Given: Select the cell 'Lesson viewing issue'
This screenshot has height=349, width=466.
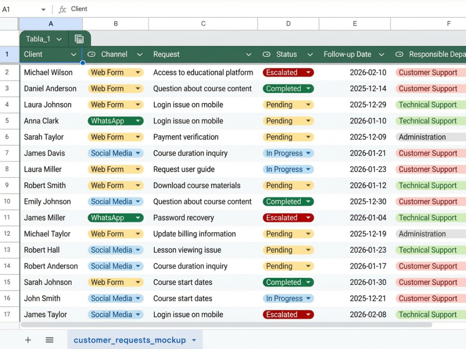Looking at the screenshot, I should 203,250.
